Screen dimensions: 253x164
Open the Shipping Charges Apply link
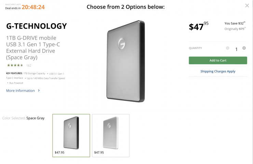pos(218,71)
